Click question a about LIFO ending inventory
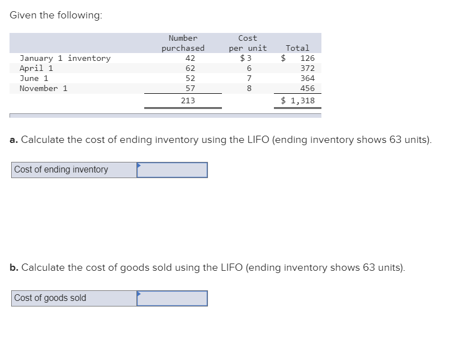The height and width of the screenshot is (340, 450). (x=221, y=140)
